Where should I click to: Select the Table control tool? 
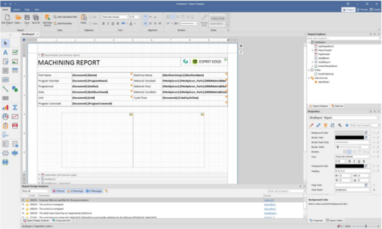pos(15,71)
